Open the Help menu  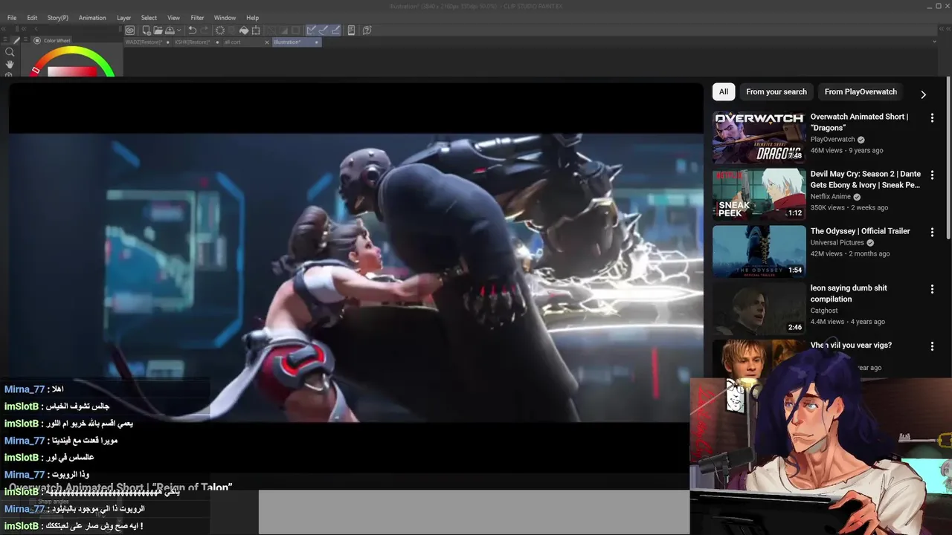pyautogui.click(x=253, y=18)
